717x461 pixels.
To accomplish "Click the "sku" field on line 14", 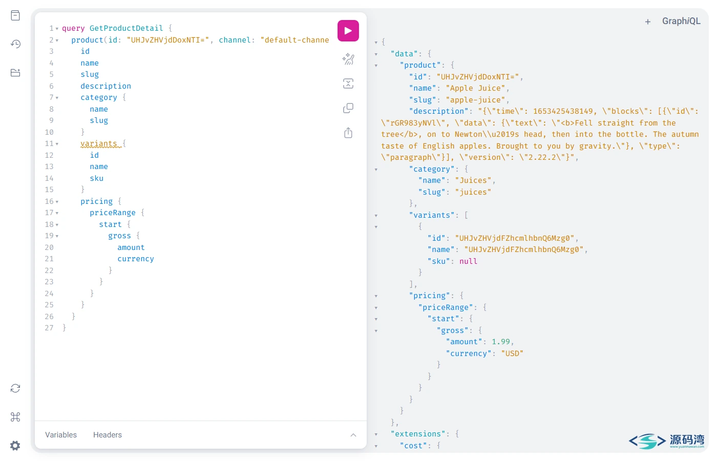I will coord(97,178).
